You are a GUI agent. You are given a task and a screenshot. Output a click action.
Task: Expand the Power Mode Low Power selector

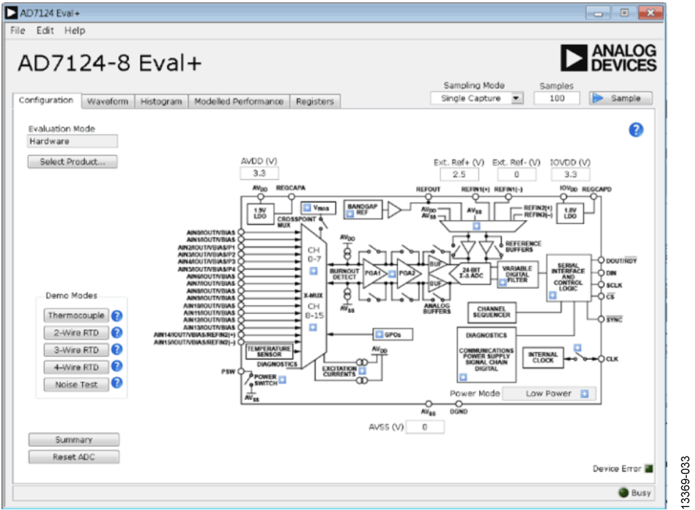click(584, 394)
